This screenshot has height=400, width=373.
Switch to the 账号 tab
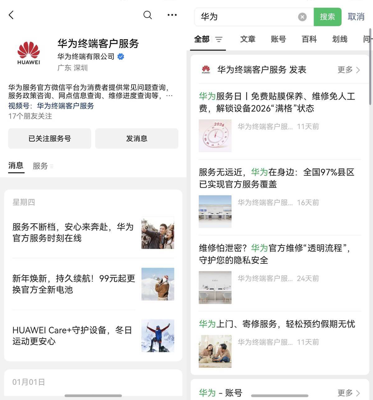click(278, 39)
